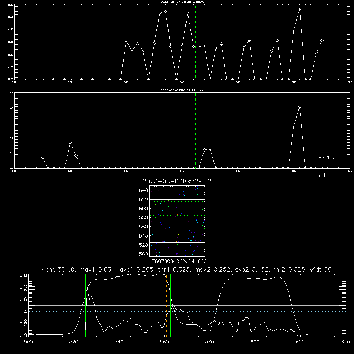This screenshot has height=354, width=354.
Task: Select the 'ave2 0.152' value
Action: click(x=252, y=269)
